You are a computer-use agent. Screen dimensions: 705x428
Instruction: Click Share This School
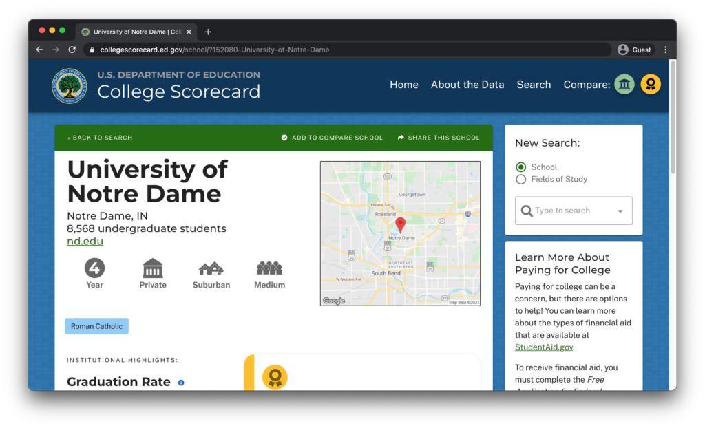439,138
